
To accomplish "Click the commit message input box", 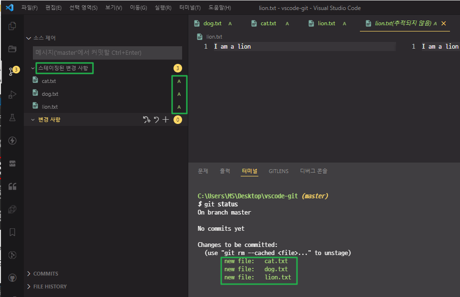I will click(107, 52).
